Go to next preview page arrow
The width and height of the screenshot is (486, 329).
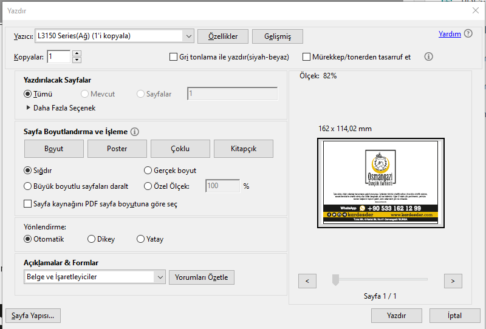[x=453, y=281]
